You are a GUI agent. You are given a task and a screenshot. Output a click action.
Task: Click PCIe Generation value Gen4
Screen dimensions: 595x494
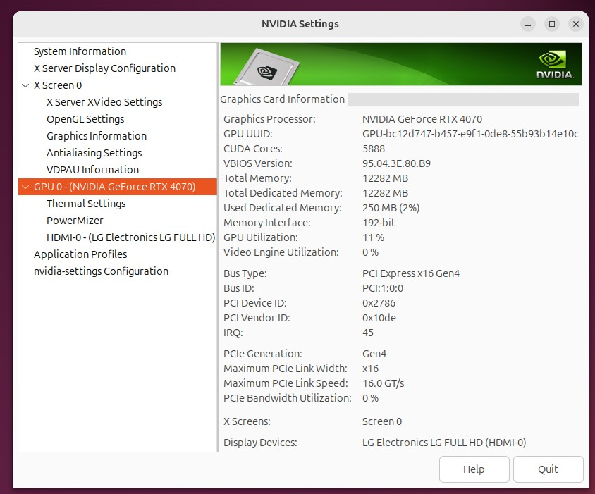374,354
